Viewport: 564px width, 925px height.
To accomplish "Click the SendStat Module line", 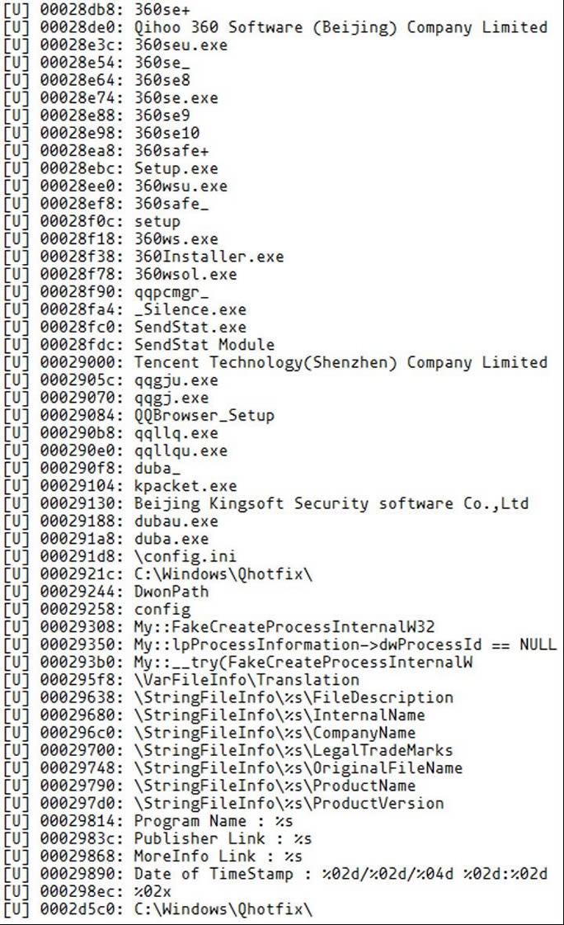I will tap(204, 345).
